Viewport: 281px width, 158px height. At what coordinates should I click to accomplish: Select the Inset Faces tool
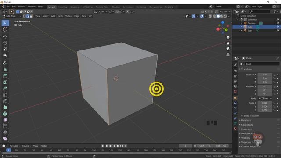(x=5, y=82)
